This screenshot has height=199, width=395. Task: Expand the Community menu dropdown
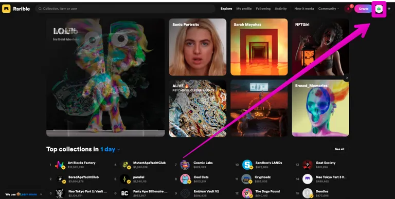pos(329,9)
